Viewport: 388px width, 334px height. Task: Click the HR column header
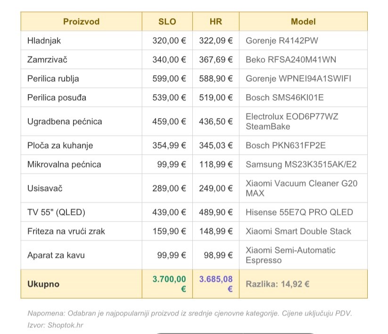(x=215, y=22)
